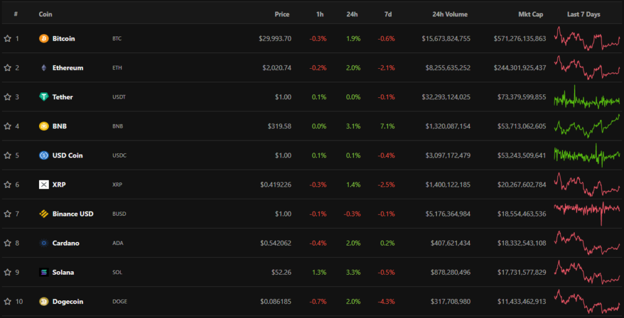Click the XRP white logo icon

[44, 185]
